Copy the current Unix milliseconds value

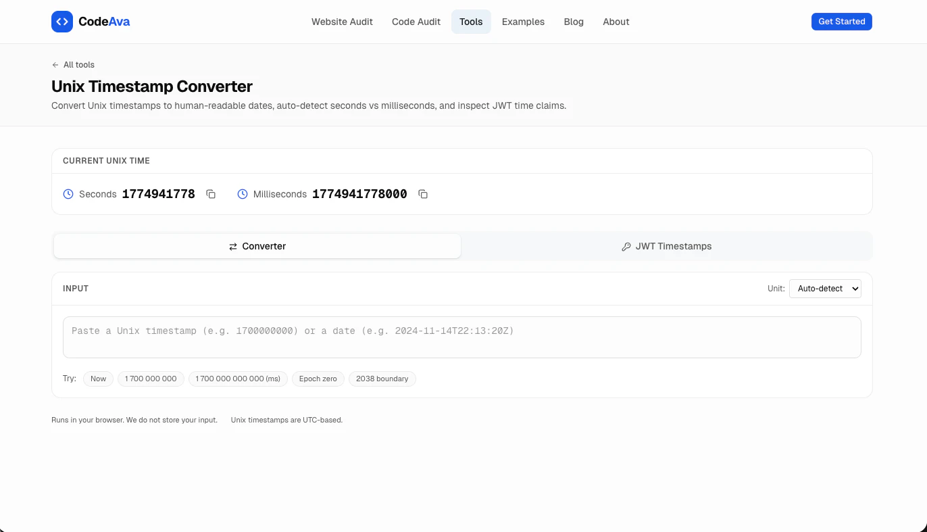(x=423, y=194)
